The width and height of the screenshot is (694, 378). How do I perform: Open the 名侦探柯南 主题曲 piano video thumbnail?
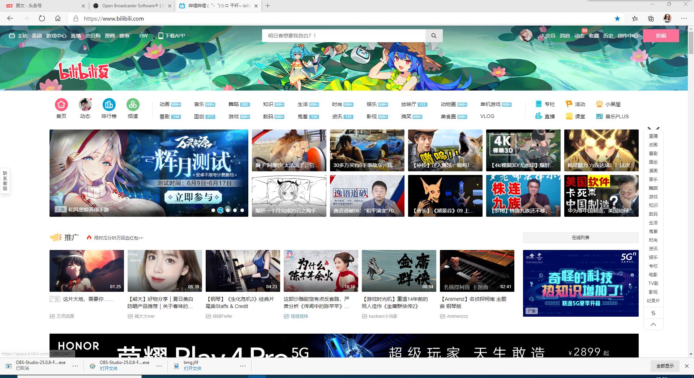(477, 271)
